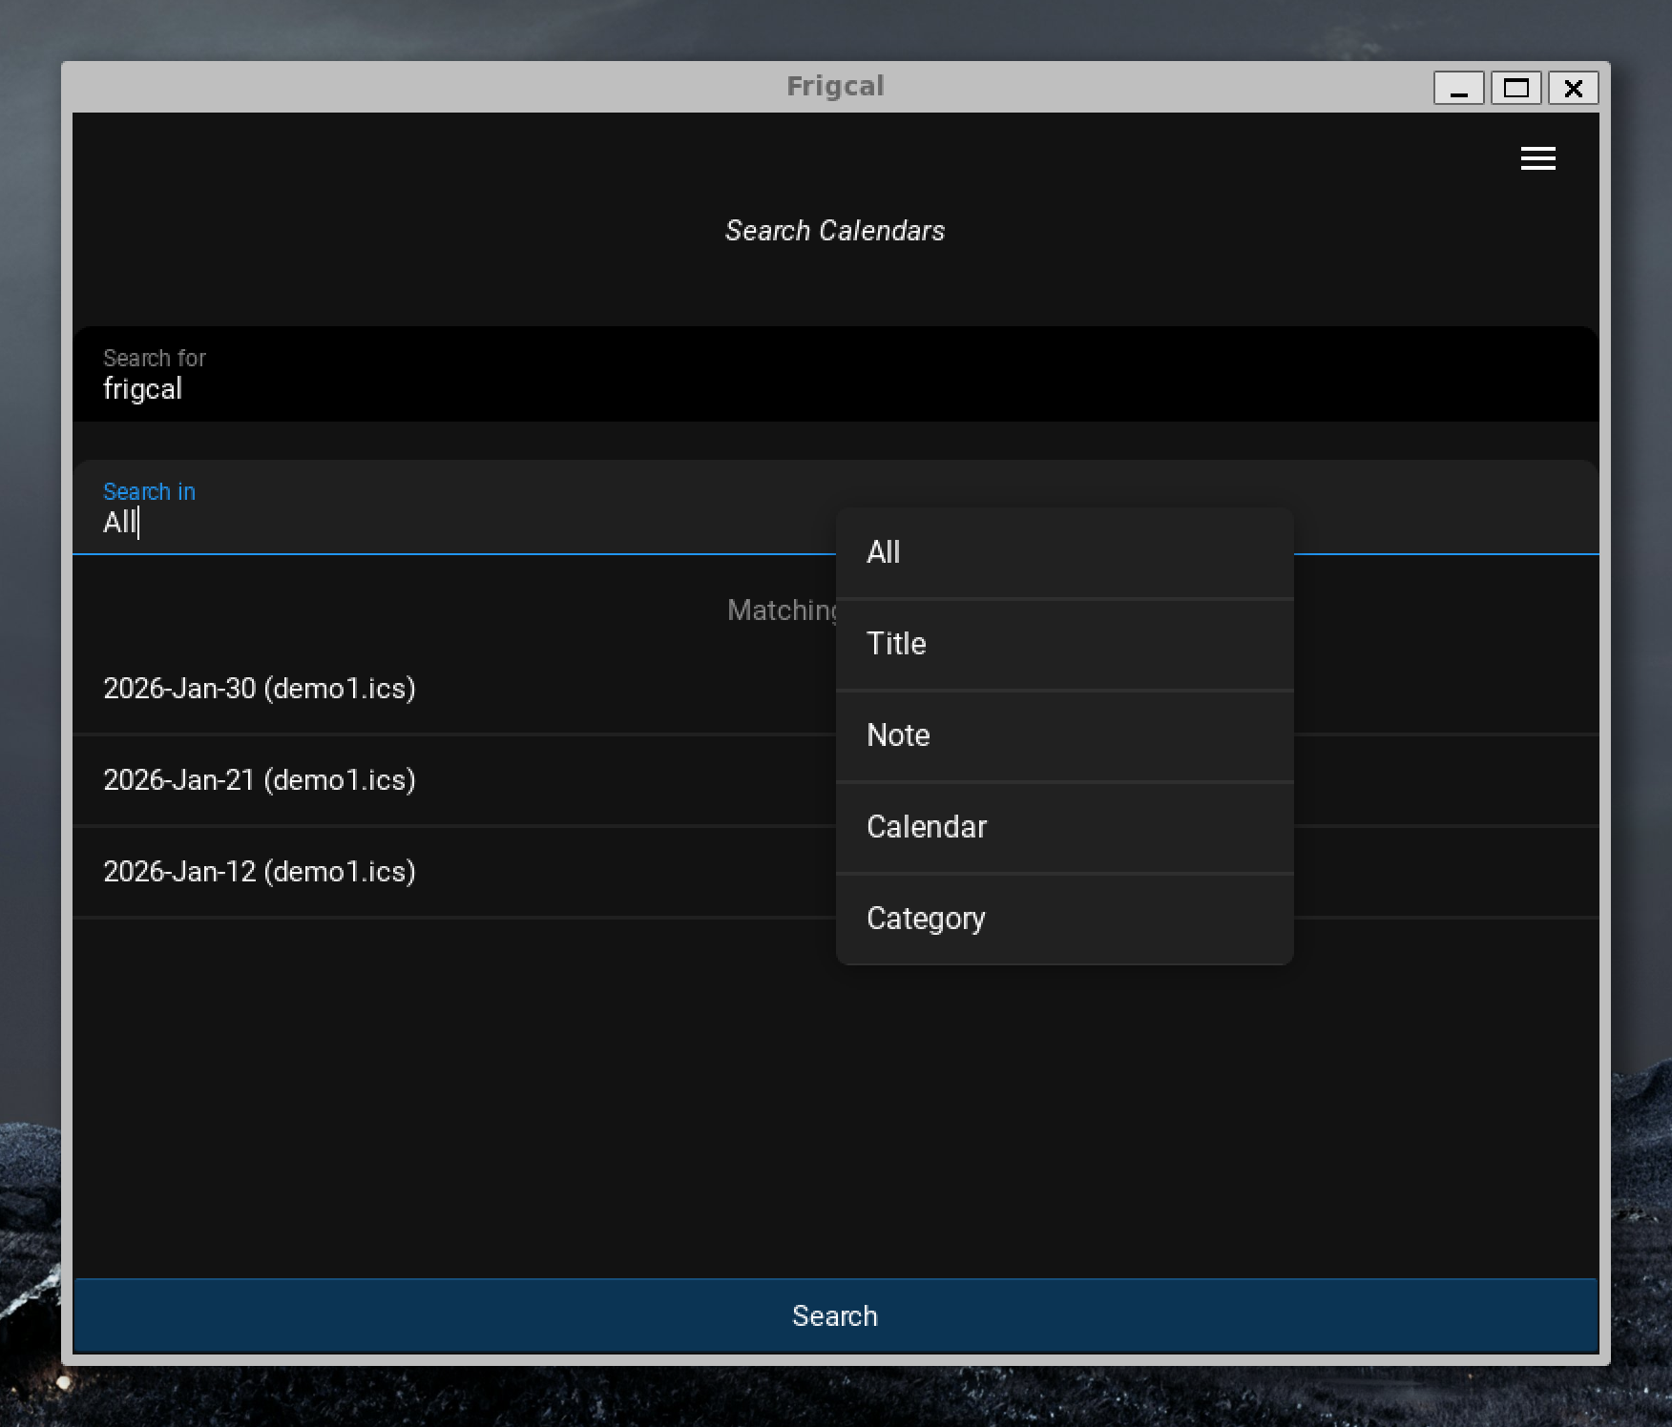This screenshot has height=1427, width=1672.
Task: Choose 'Title' in the dropdown list
Action: pyautogui.click(x=1064, y=644)
